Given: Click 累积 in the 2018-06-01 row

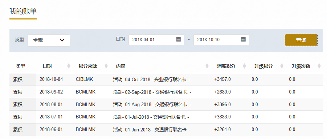Looking at the screenshot, I should tap(18, 130).
